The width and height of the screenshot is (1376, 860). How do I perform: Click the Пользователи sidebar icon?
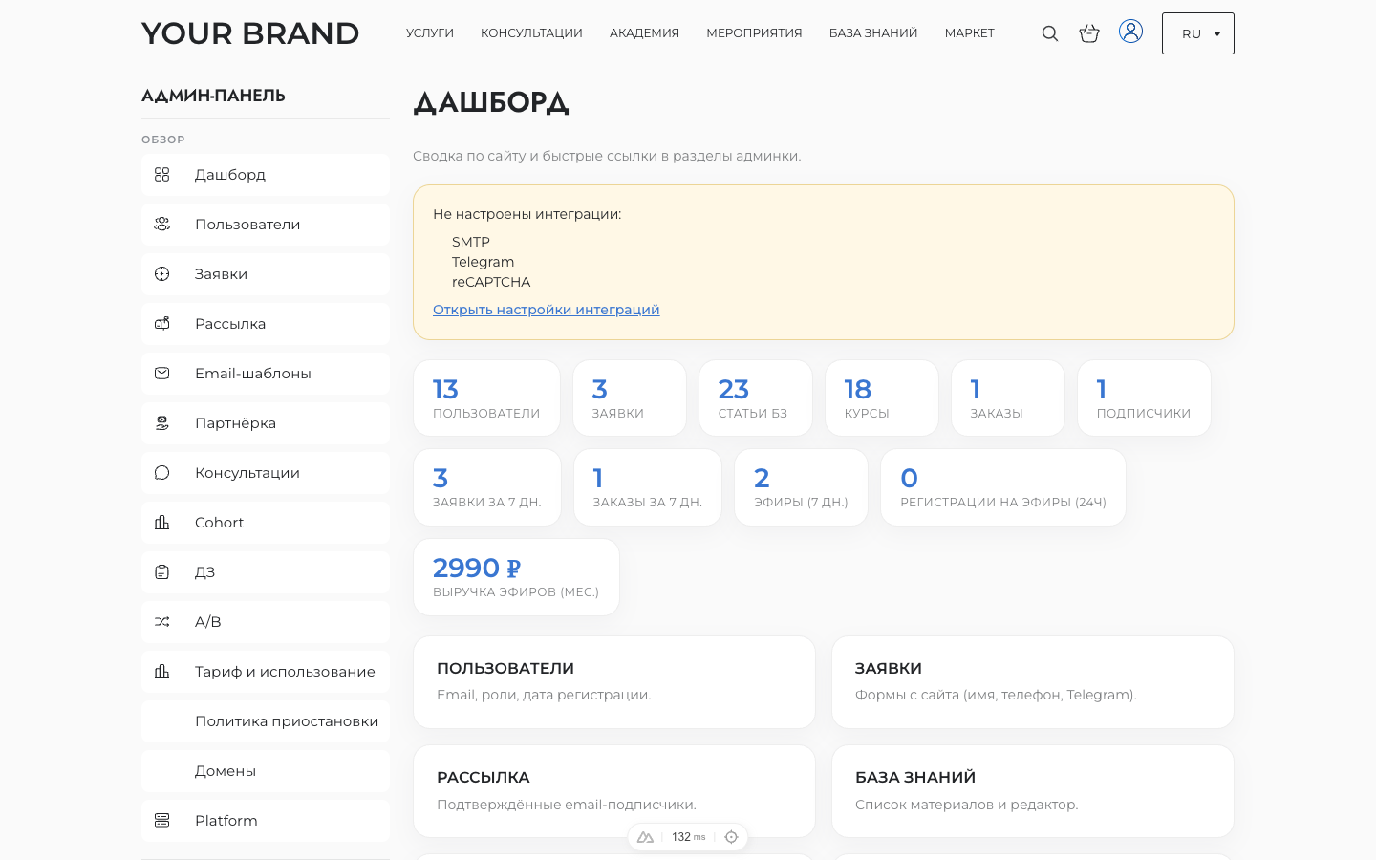coord(162,225)
